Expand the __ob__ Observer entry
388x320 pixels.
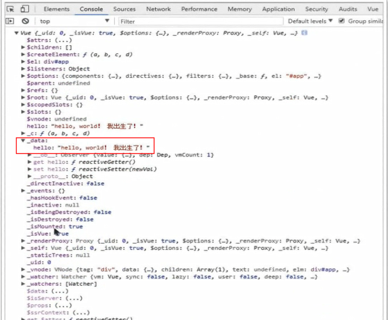29,155
